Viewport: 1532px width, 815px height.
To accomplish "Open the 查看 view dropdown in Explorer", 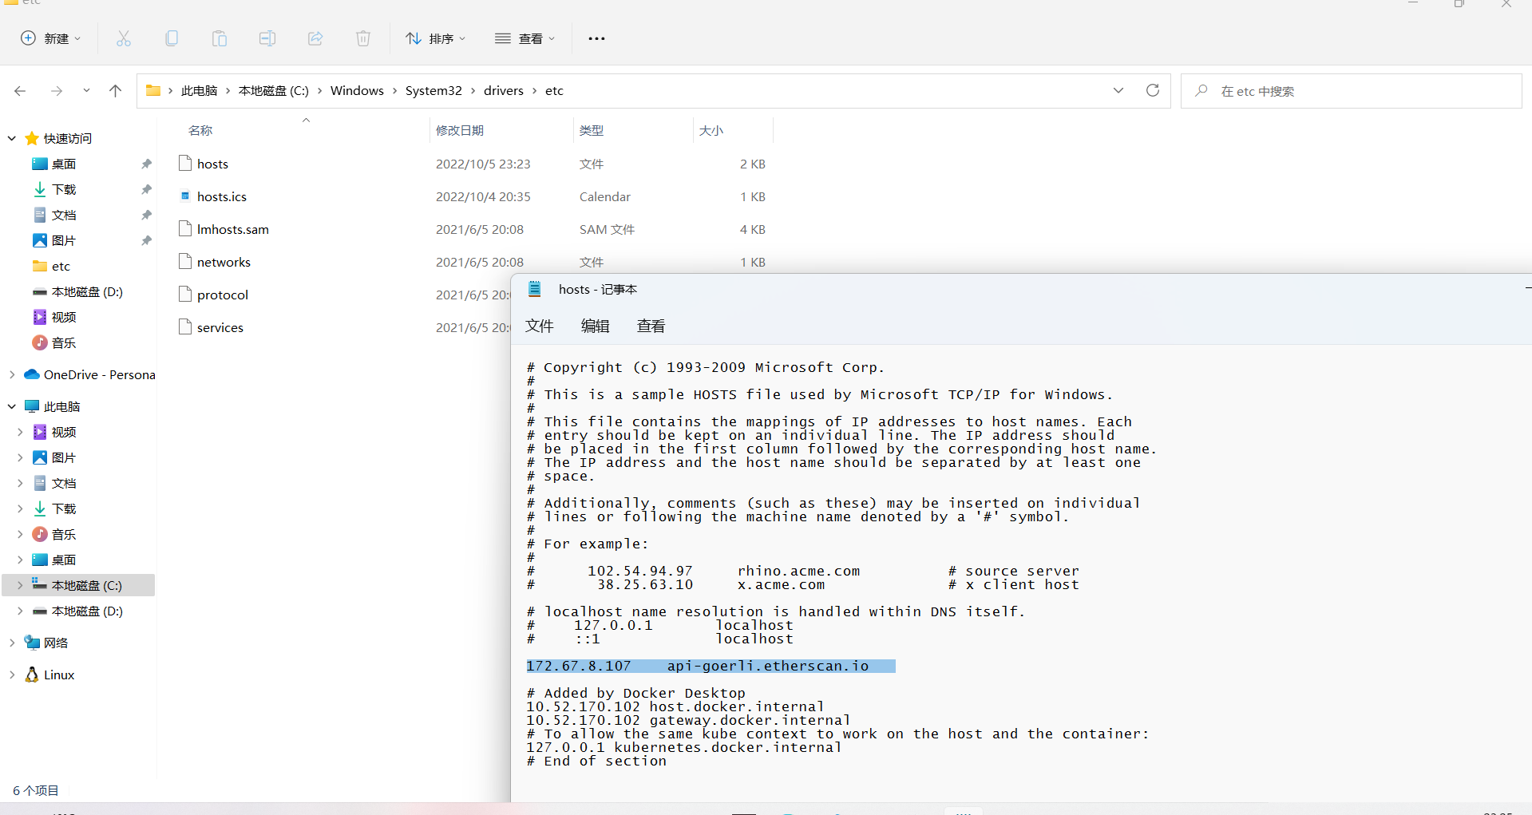I will pos(525,38).
